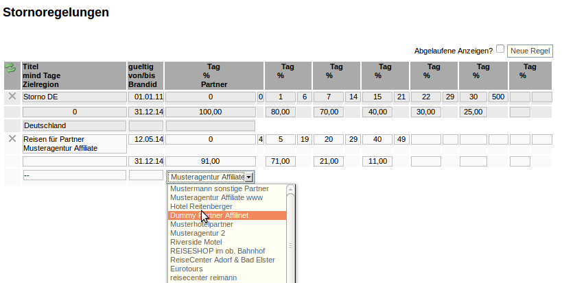The height and width of the screenshot is (283, 562).
Task: Click the green refresh icon in table header
Action: (11, 68)
